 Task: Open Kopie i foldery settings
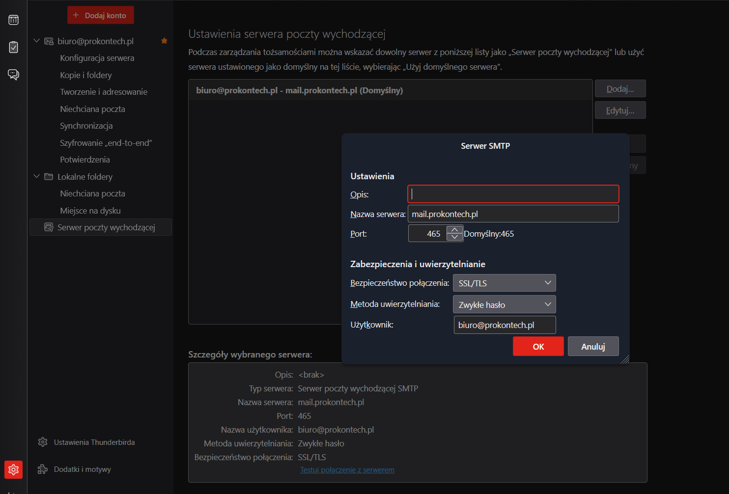click(x=86, y=75)
